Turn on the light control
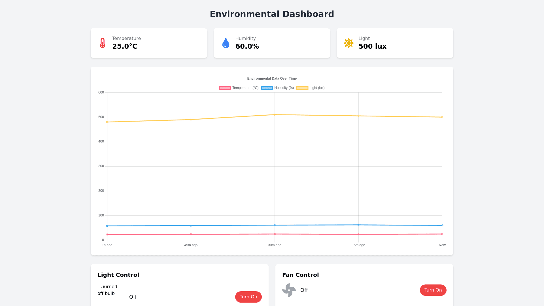The width and height of the screenshot is (544, 306). (x=248, y=297)
